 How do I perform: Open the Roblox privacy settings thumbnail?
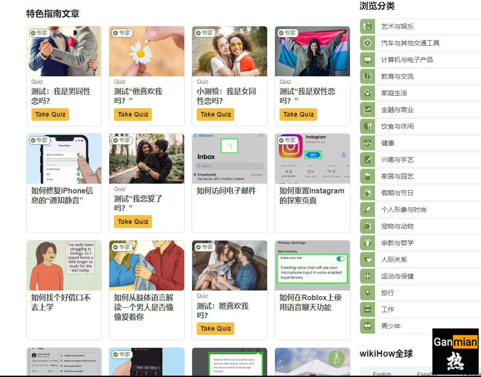[312, 266]
